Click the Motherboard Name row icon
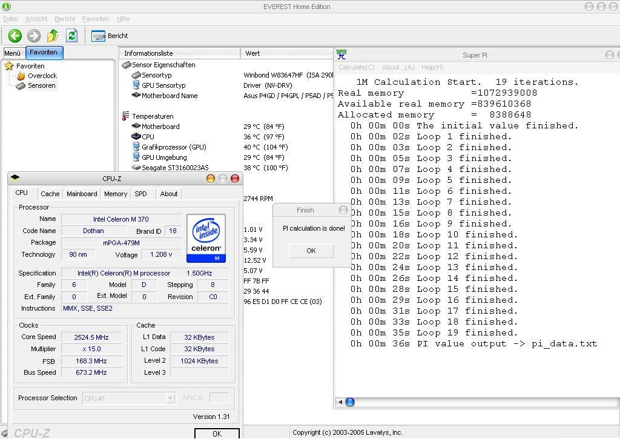620x439 pixels. pos(136,95)
